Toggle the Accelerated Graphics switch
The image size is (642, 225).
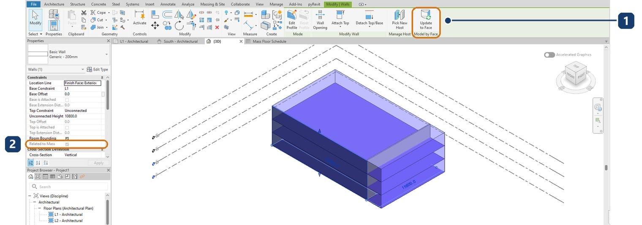tap(549, 55)
